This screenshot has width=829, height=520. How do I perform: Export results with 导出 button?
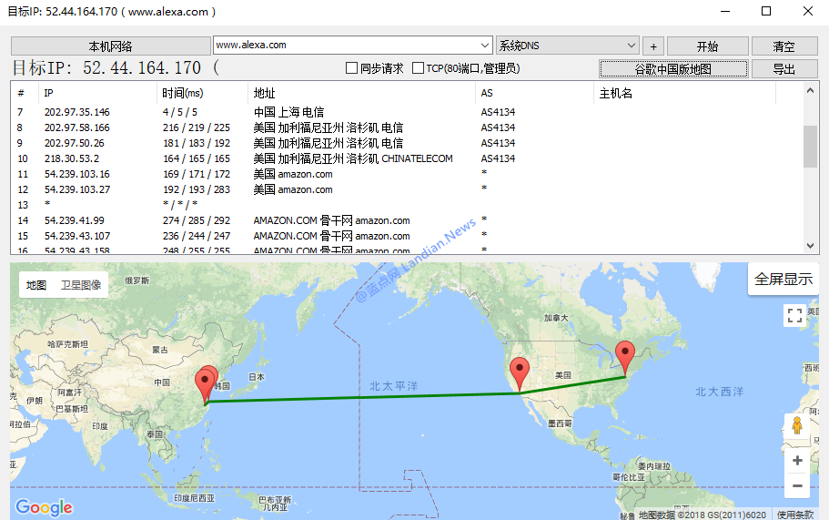tap(784, 69)
